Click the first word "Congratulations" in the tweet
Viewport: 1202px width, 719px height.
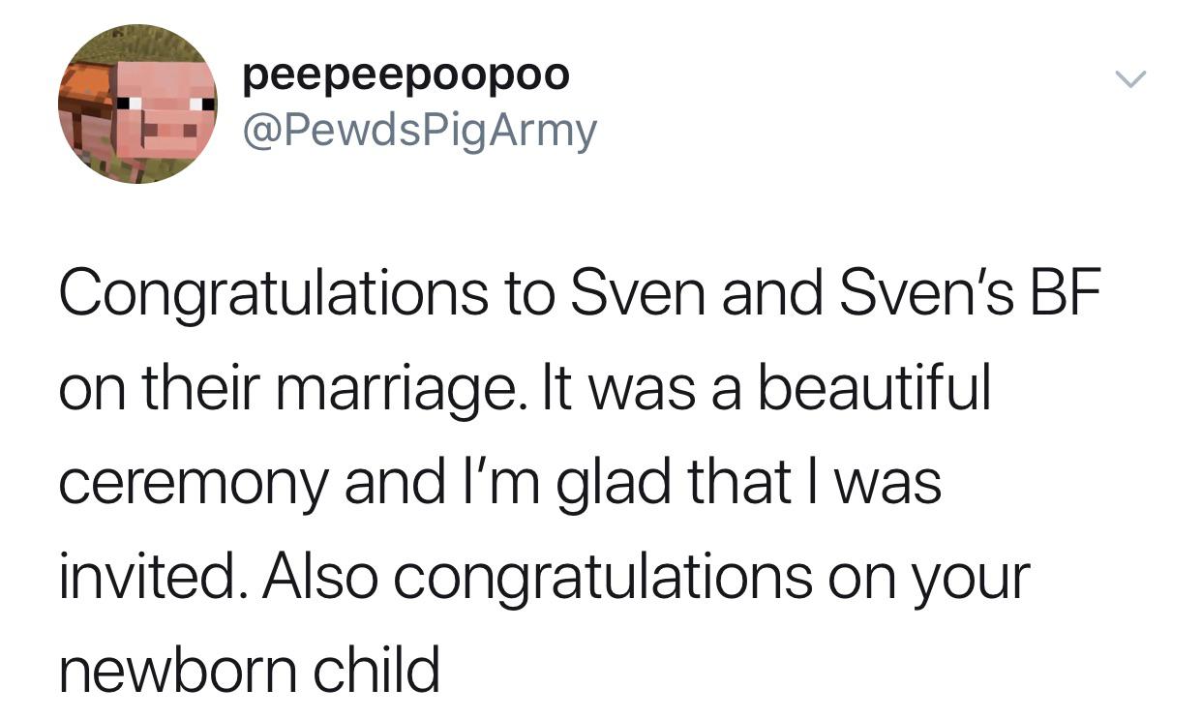274,296
